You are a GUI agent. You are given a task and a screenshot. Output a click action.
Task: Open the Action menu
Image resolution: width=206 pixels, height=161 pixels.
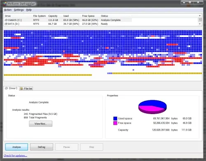pyautogui.click(x=8, y=10)
